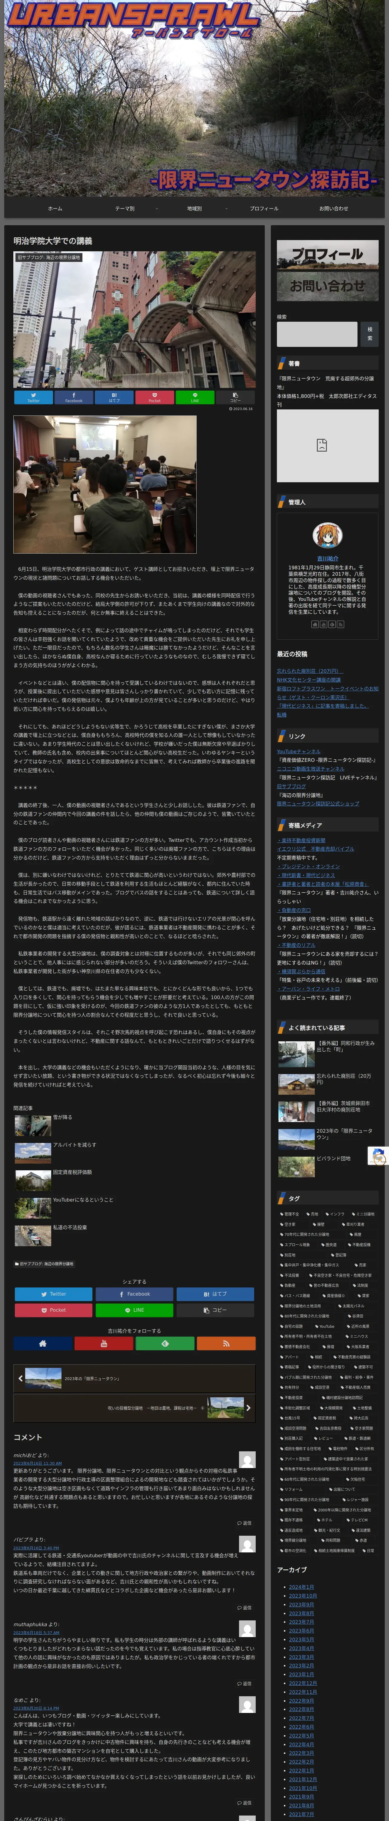
Task: Open ホーム in navigation bar
Action: click(55, 209)
